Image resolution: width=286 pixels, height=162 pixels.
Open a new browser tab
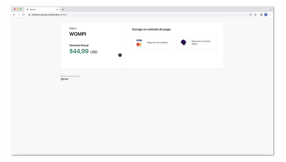(x=63, y=9)
